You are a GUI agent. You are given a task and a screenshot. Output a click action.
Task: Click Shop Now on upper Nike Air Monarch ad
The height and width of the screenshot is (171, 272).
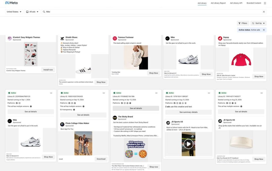206,74
